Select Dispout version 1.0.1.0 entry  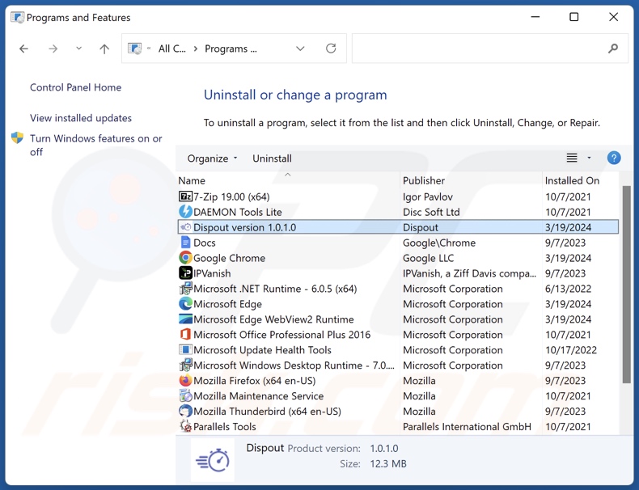point(398,227)
